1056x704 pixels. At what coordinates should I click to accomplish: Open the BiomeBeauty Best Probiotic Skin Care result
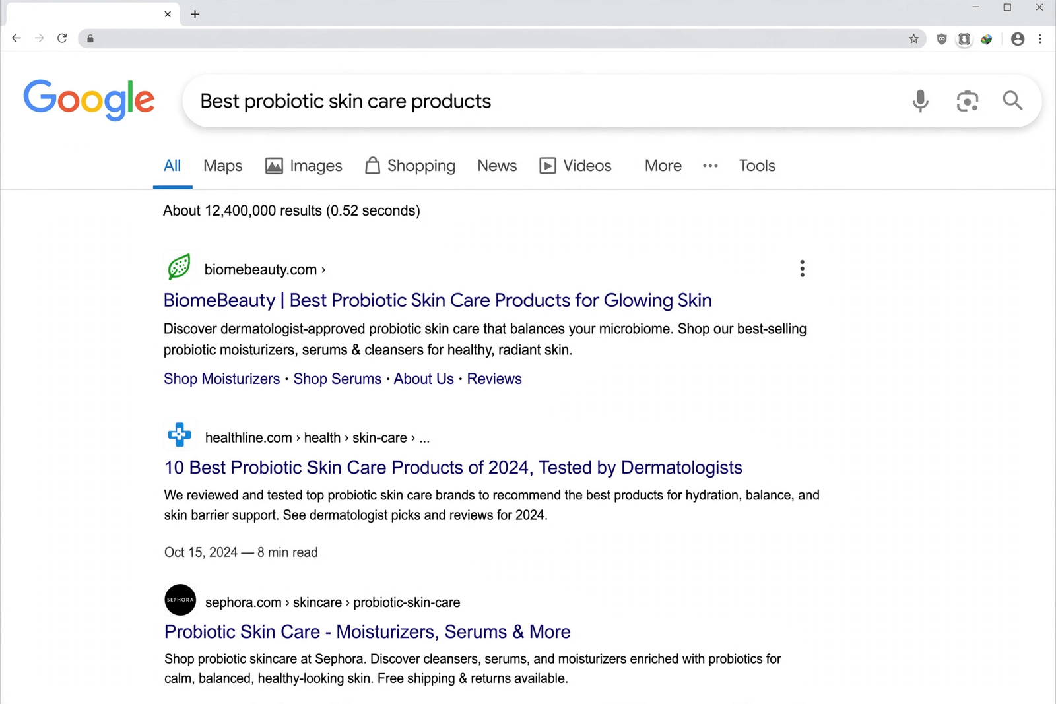point(438,300)
